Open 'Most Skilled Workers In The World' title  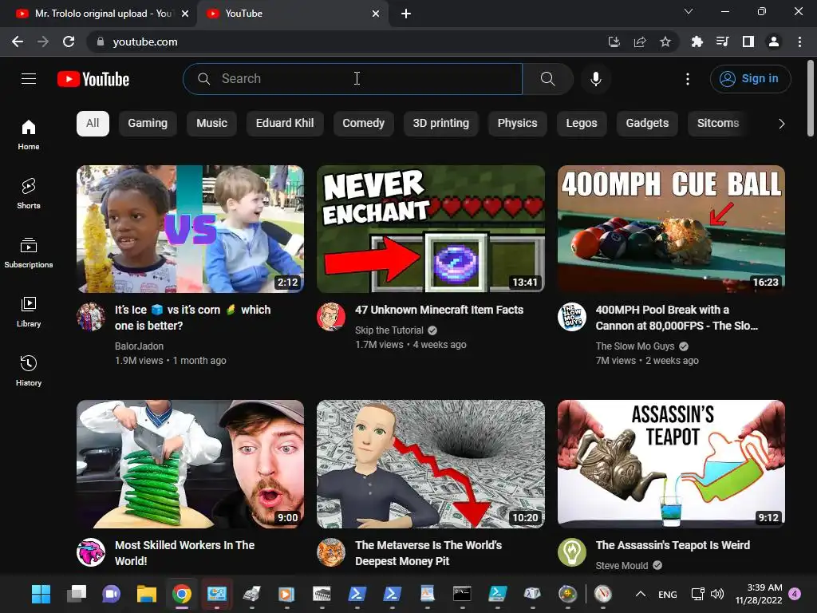click(x=184, y=553)
